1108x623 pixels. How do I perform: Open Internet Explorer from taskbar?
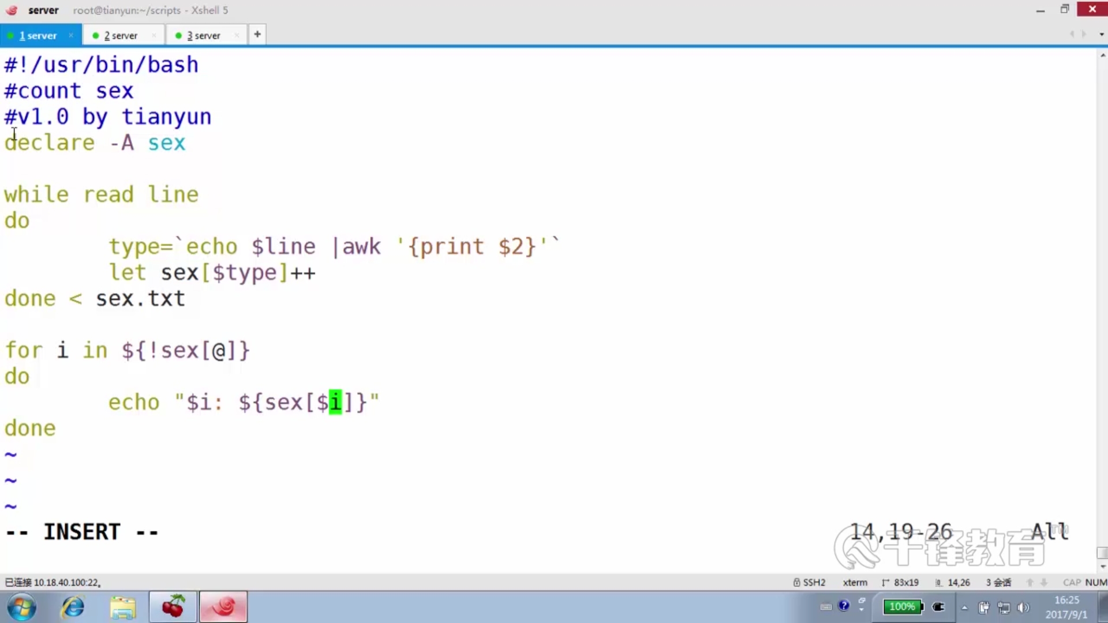(x=73, y=607)
